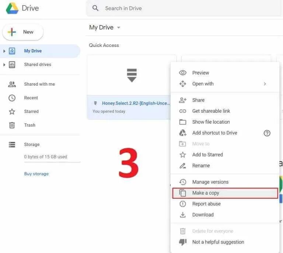The image size is (283, 253).
Task: Open the Recent label
Action: 31,98
